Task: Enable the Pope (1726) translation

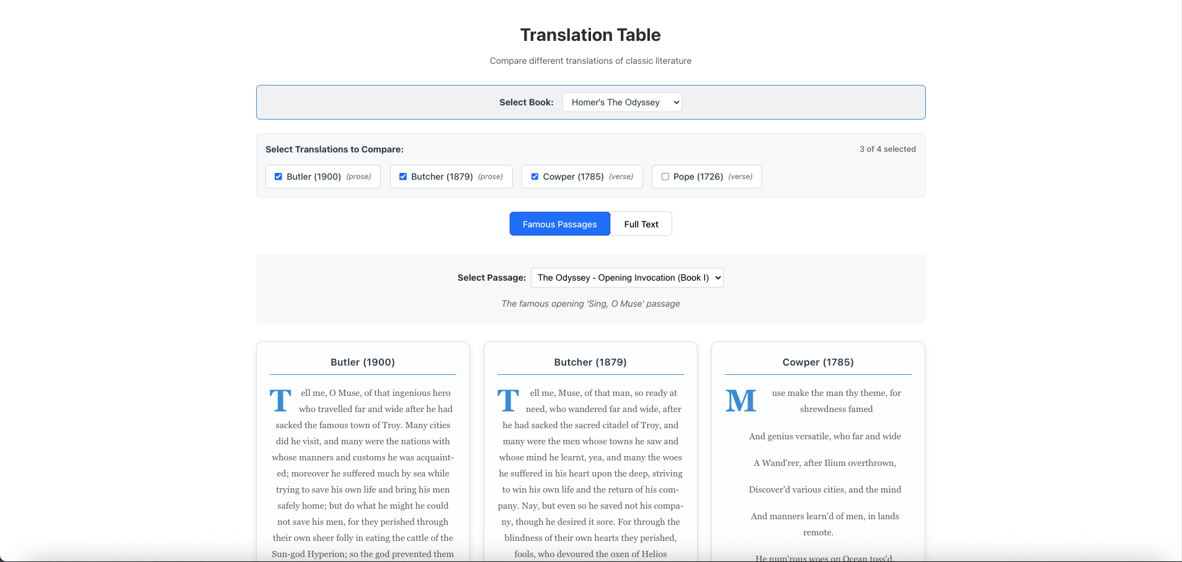Action: [x=664, y=177]
